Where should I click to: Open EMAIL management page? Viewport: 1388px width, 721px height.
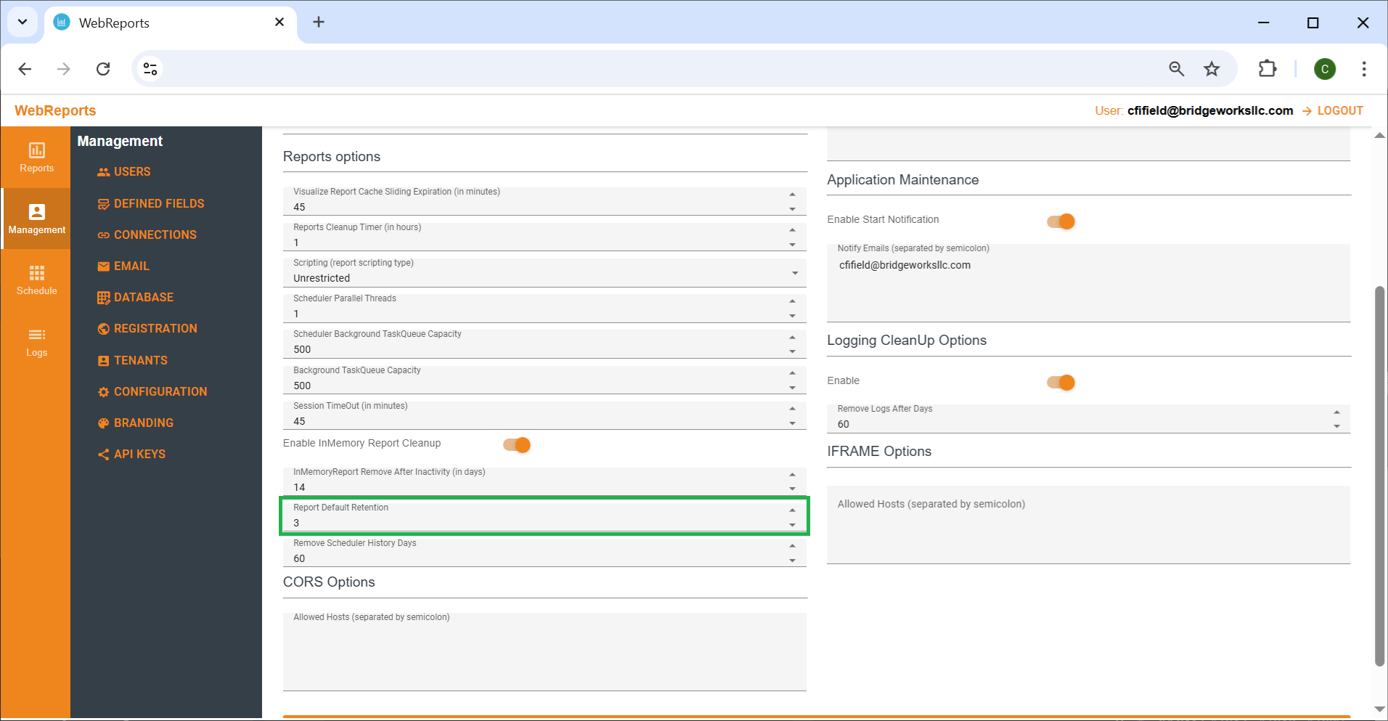point(131,266)
